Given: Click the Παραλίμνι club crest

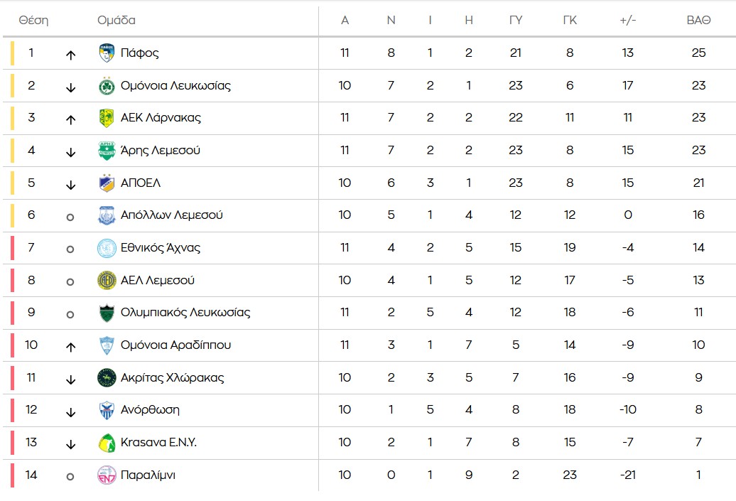Looking at the screenshot, I should click(x=107, y=475).
